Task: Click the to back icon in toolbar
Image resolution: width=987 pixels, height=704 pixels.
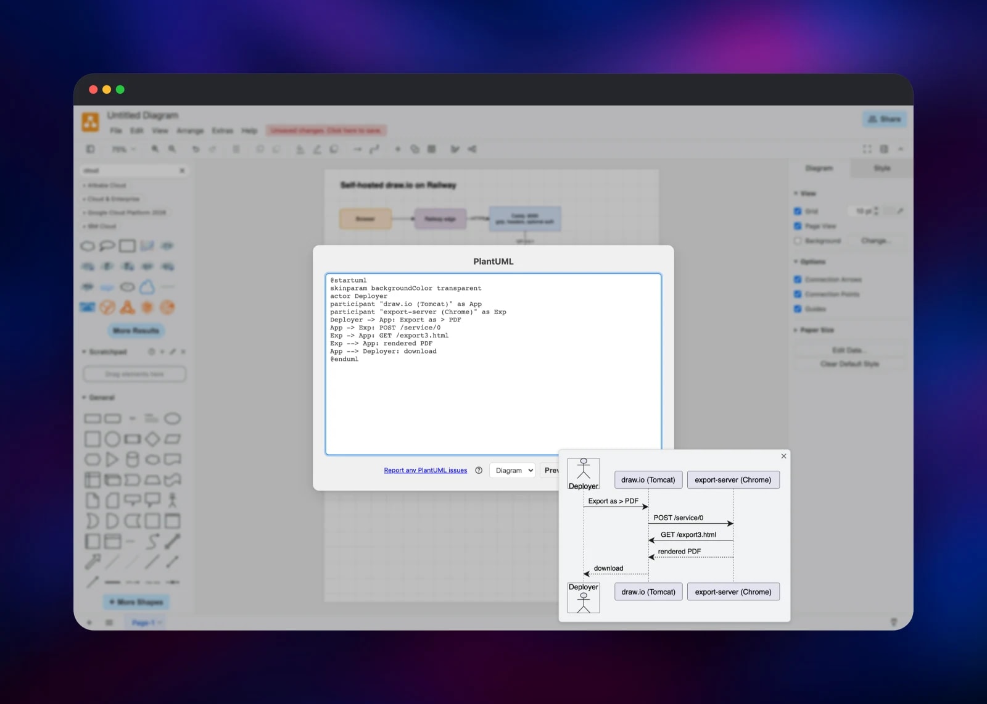Action: [x=276, y=149]
